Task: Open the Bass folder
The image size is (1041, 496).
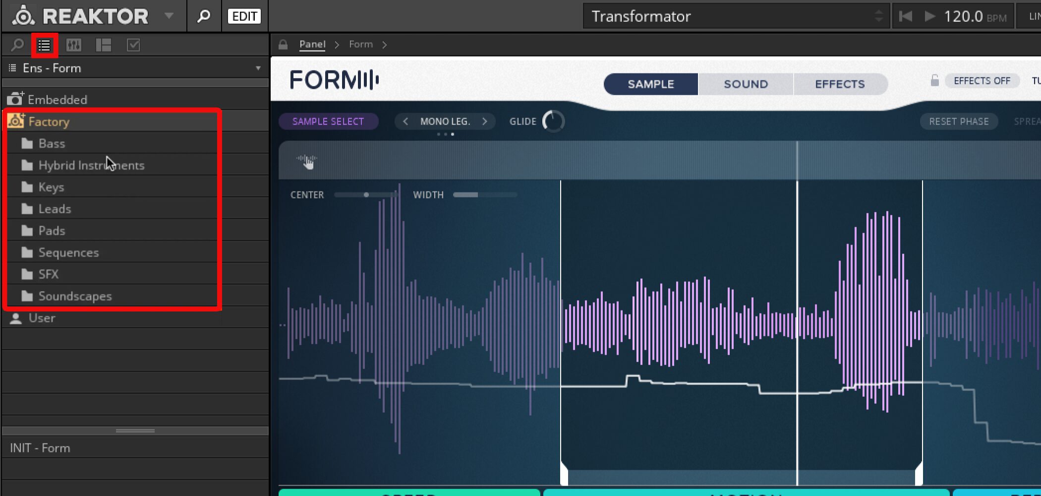Action: point(135,143)
